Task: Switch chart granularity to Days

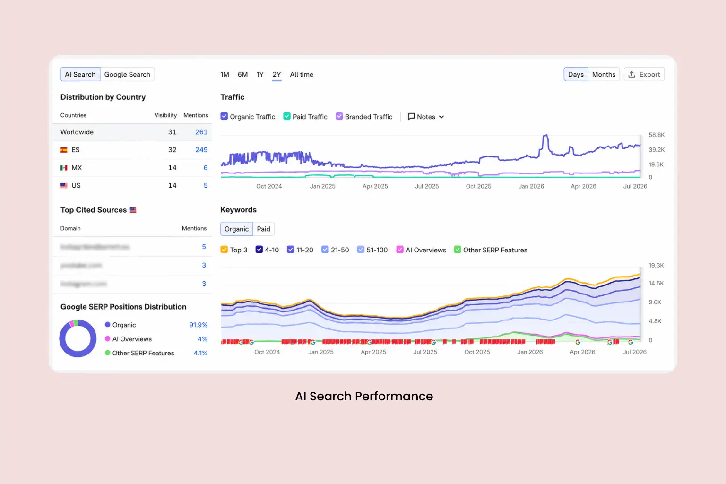Action: [x=576, y=74]
